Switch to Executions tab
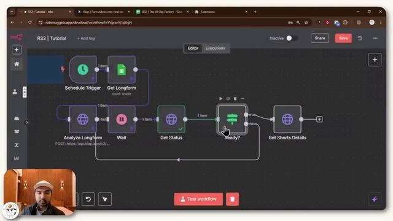The width and height of the screenshot is (393, 221). tap(216, 48)
